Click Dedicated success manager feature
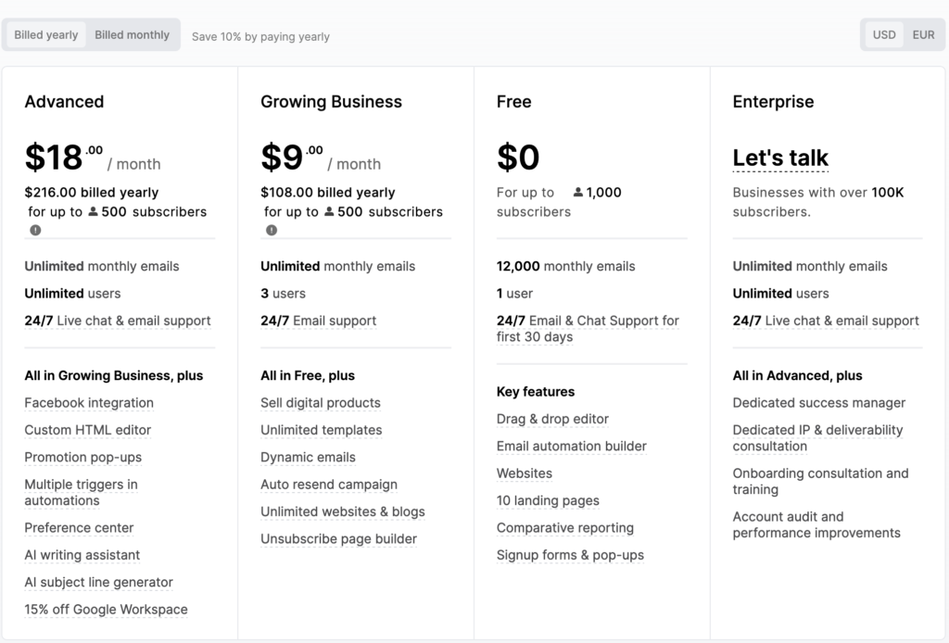Screen dimensions: 949x643 [x=819, y=403]
